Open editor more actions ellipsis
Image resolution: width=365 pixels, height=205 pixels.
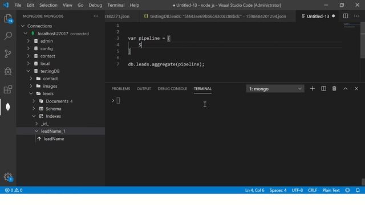point(356,16)
